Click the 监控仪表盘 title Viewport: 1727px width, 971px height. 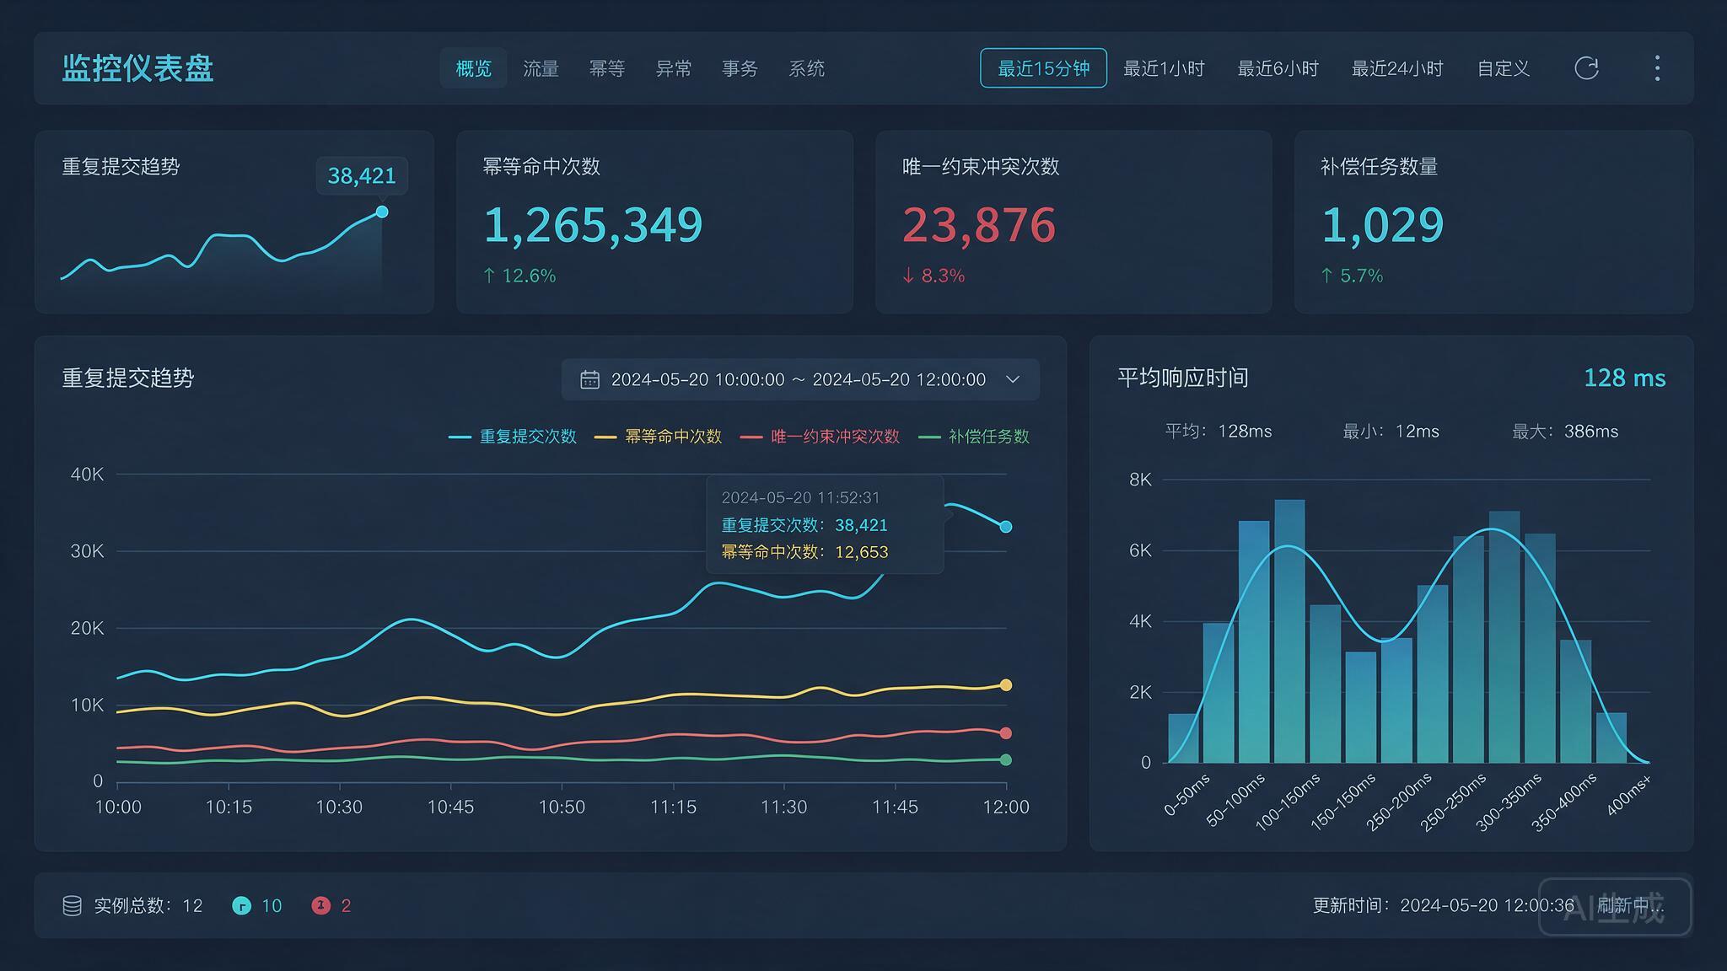(x=137, y=68)
